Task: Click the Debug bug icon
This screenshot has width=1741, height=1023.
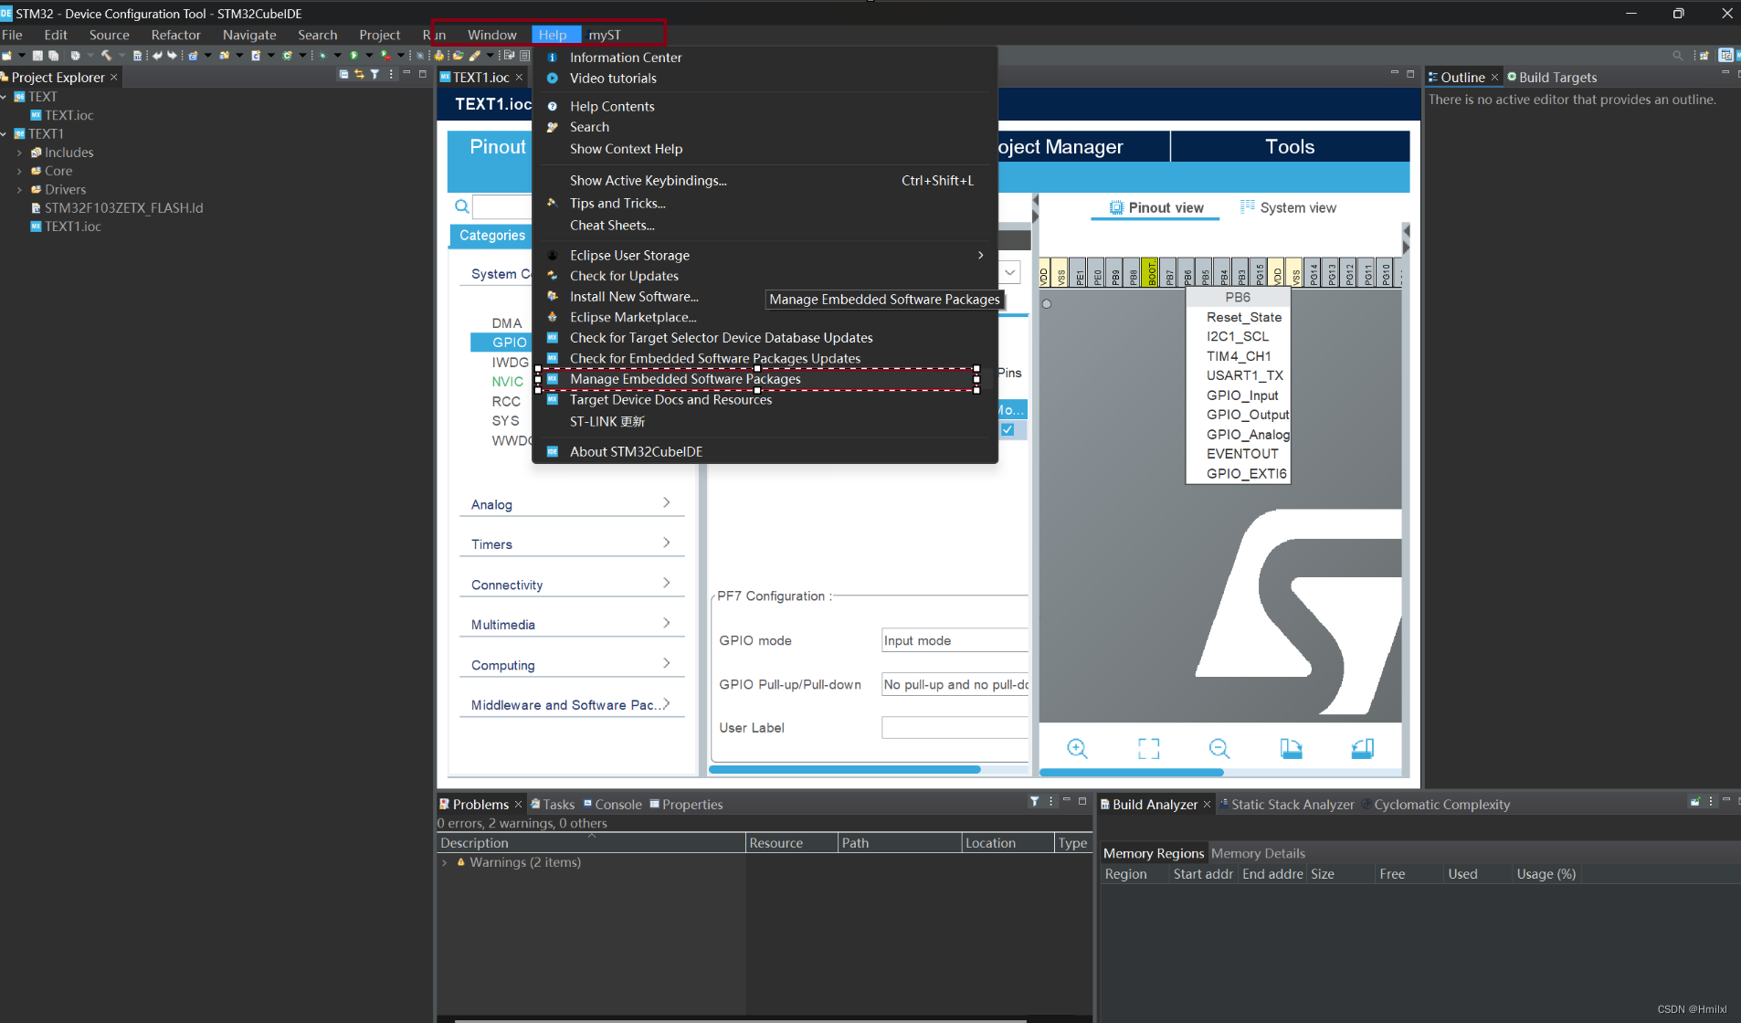Action: click(322, 56)
